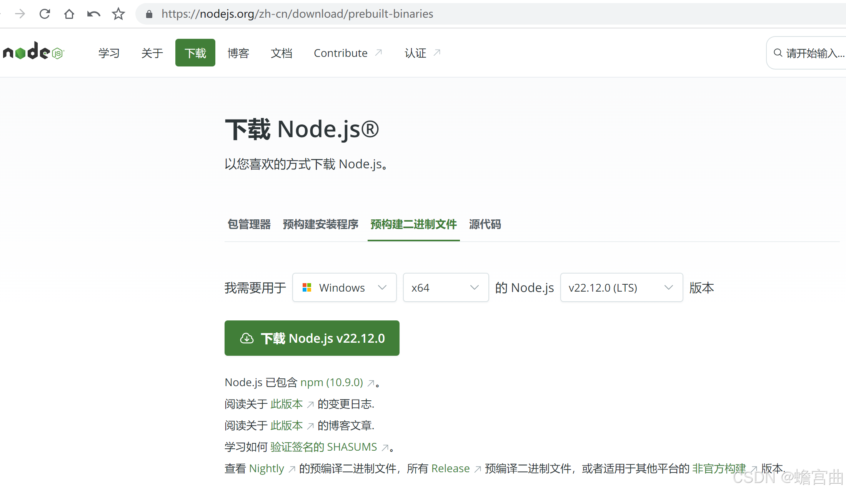846x491 pixels.
Task: Click external arrow after 验证签名的 SHASUMS
Action: coord(385,448)
